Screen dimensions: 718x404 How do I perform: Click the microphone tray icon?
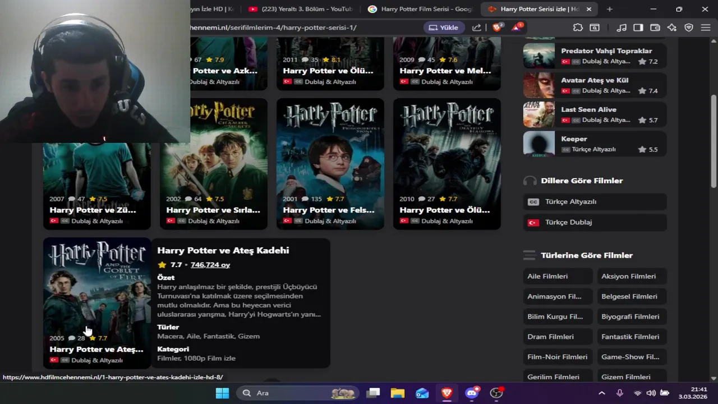click(620, 393)
